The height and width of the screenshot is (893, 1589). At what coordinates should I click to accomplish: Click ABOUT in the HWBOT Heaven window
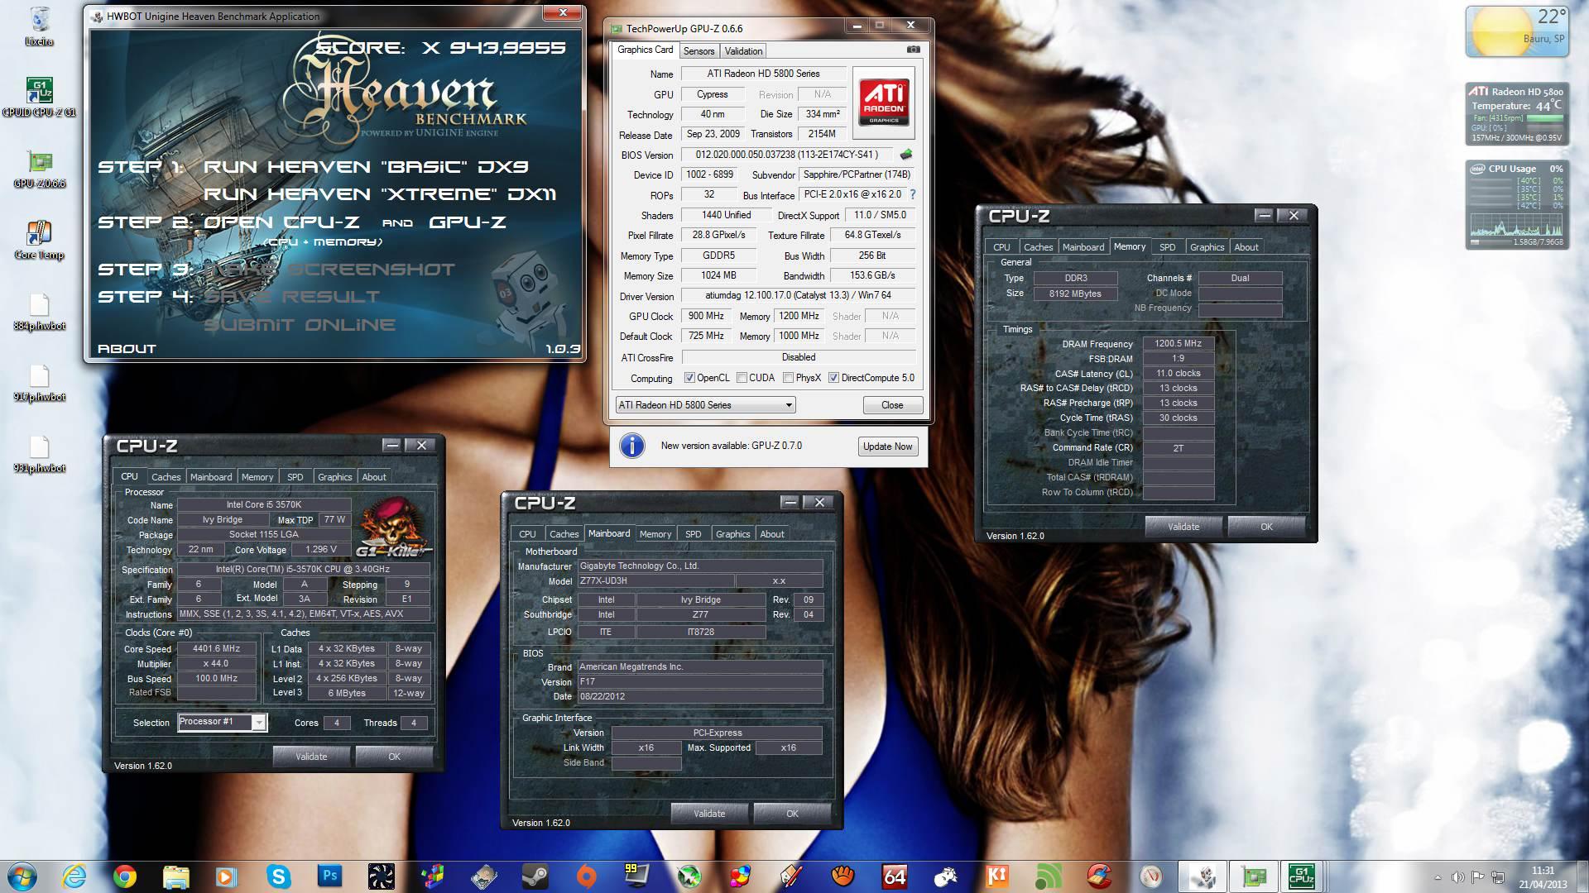pyautogui.click(x=127, y=349)
